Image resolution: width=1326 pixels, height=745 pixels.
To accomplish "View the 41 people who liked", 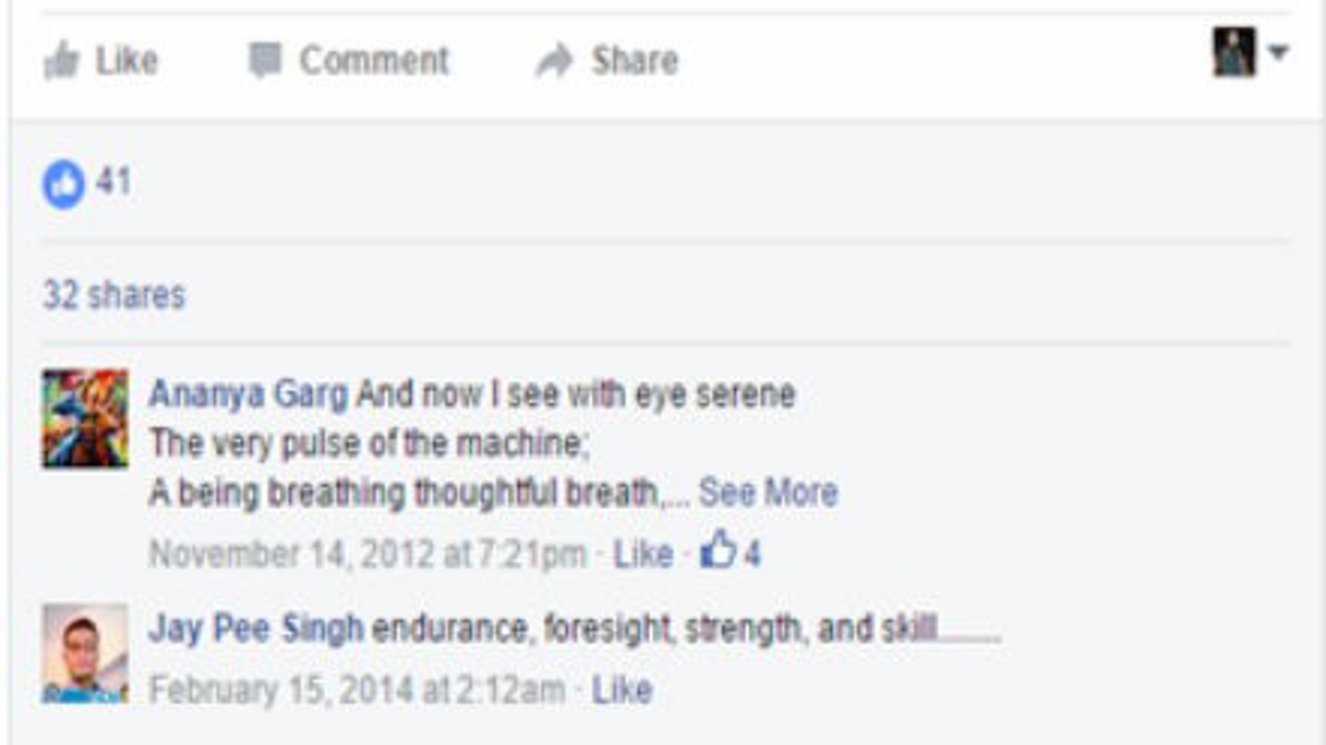I will coord(113,182).
